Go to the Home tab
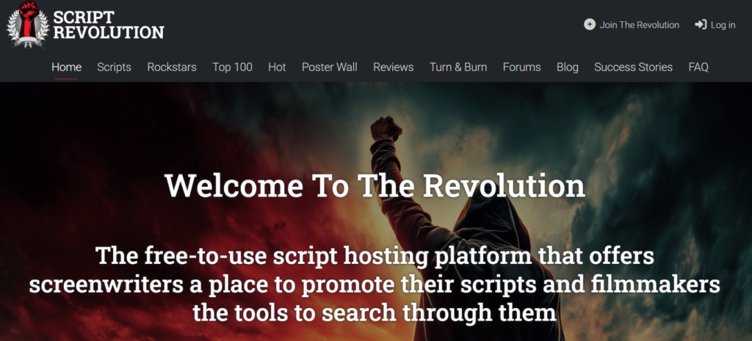The width and height of the screenshot is (752, 341). (x=66, y=67)
